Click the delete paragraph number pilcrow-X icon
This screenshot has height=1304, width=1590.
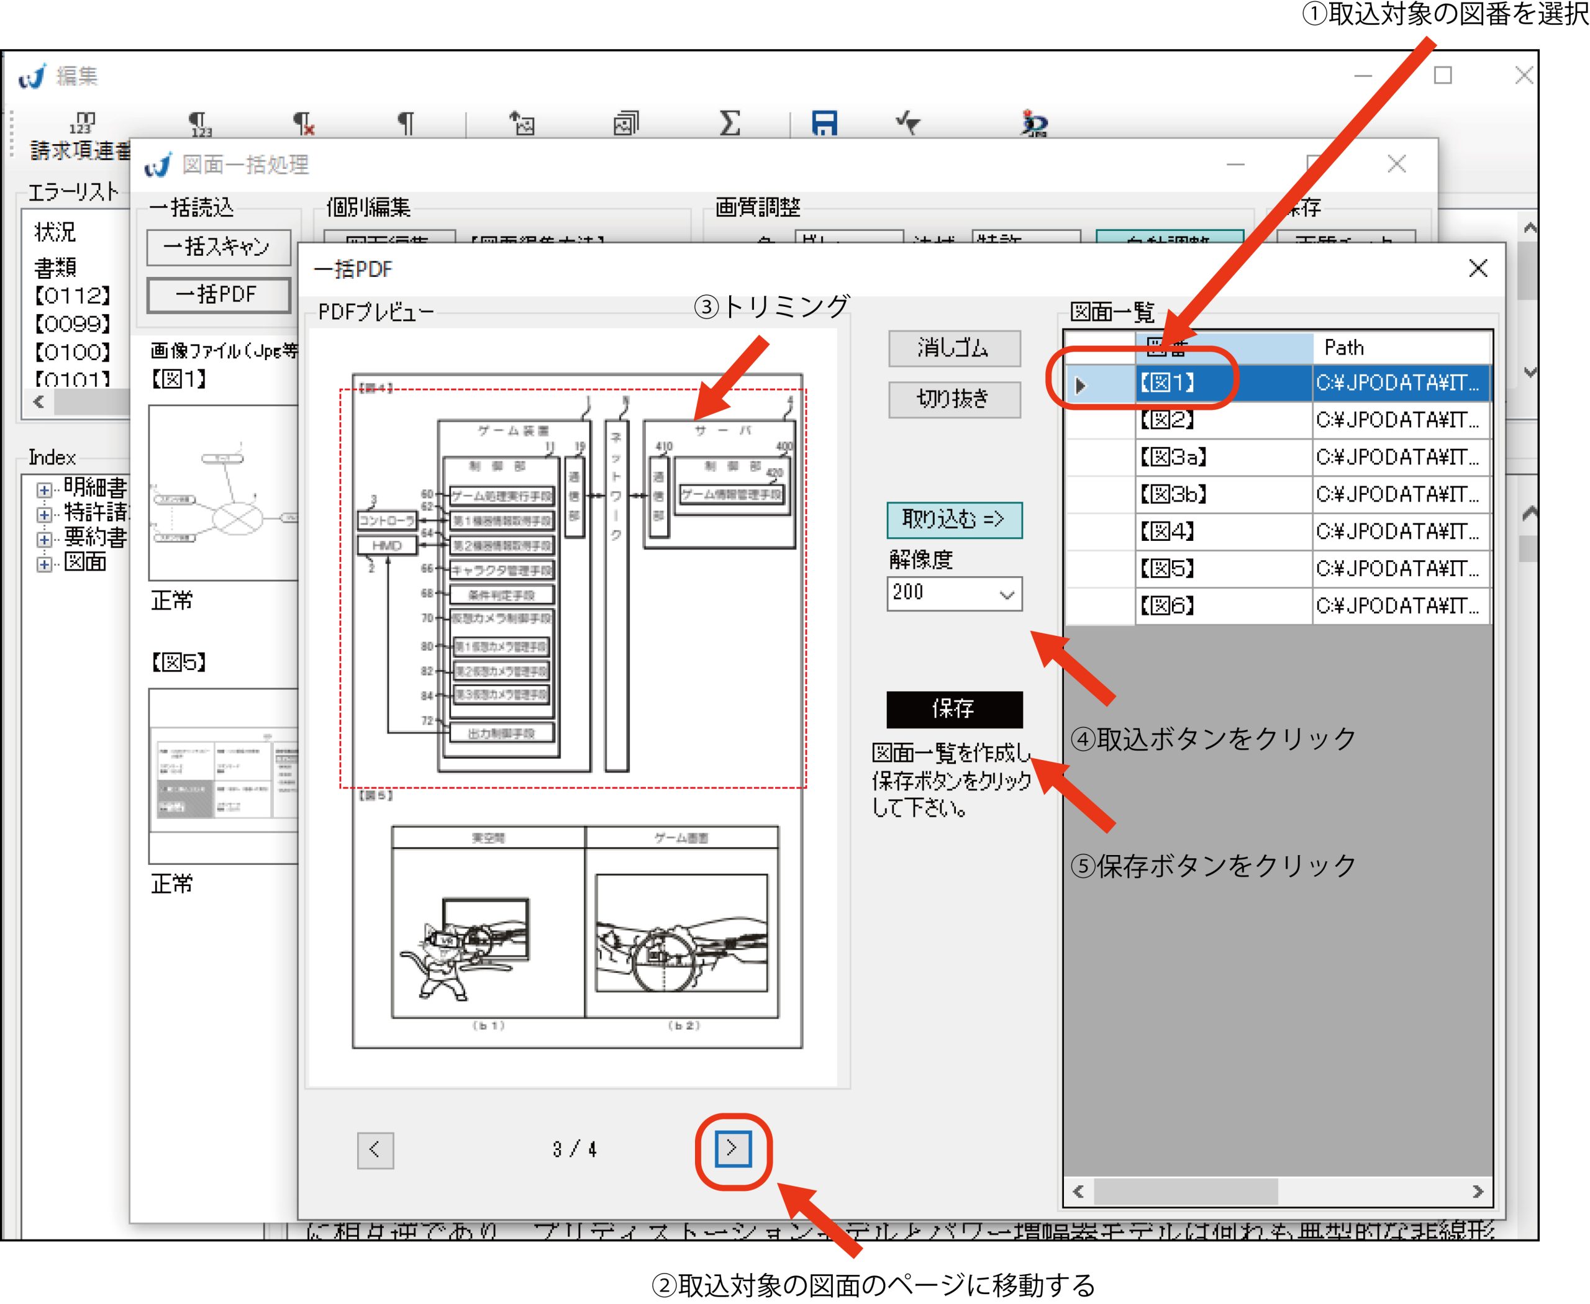(x=303, y=123)
